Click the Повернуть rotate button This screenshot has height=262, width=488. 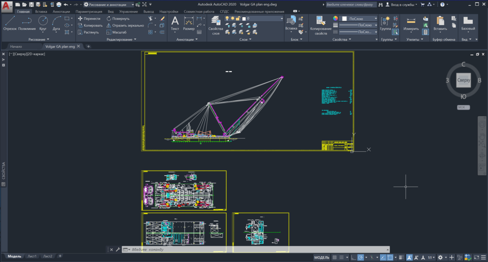point(118,18)
